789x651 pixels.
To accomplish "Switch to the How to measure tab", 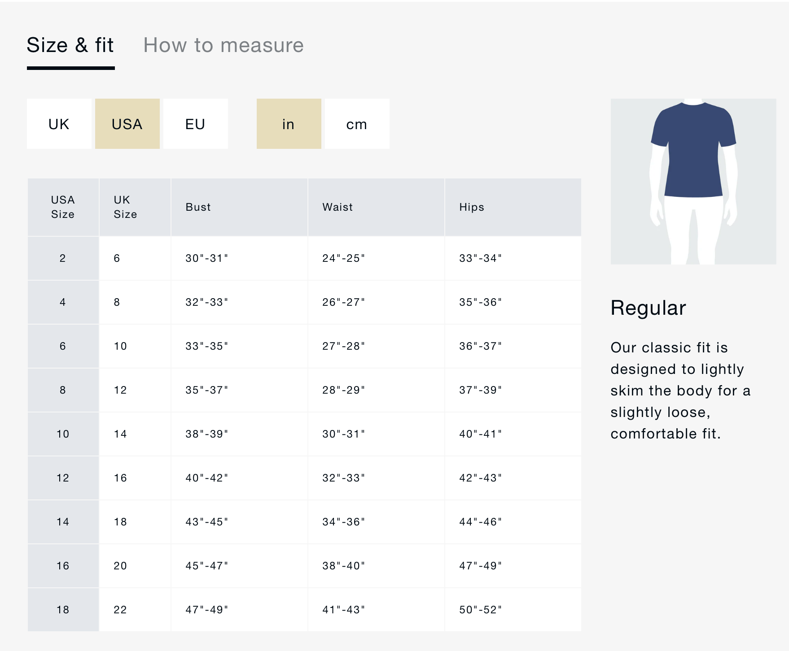I will [223, 45].
